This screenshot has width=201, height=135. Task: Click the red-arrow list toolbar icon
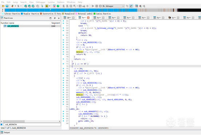coord(140,6)
